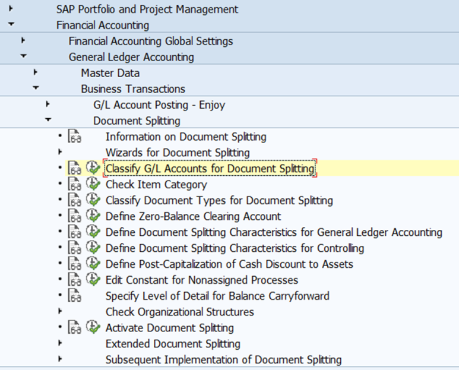Click Financial Accounting Global Settings label
This screenshot has width=459, height=370.
pyautogui.click(x=151, y=41)
